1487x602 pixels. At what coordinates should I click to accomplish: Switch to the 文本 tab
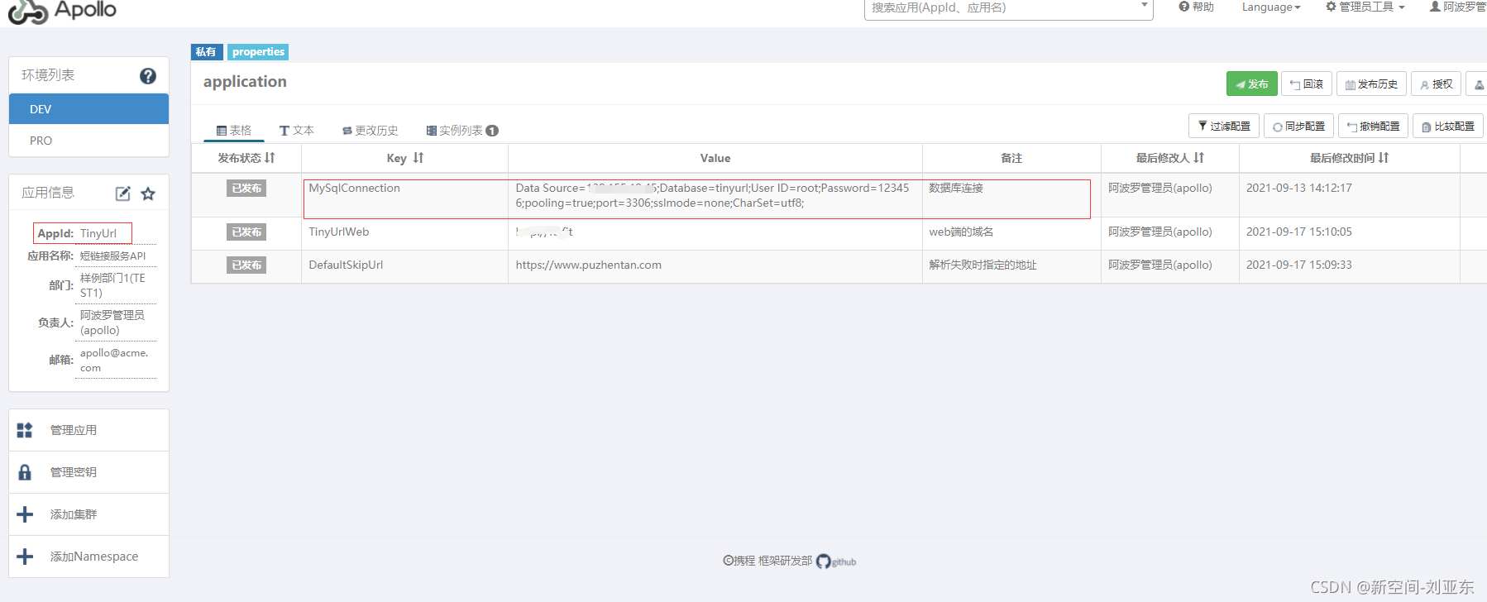(297, 131)
